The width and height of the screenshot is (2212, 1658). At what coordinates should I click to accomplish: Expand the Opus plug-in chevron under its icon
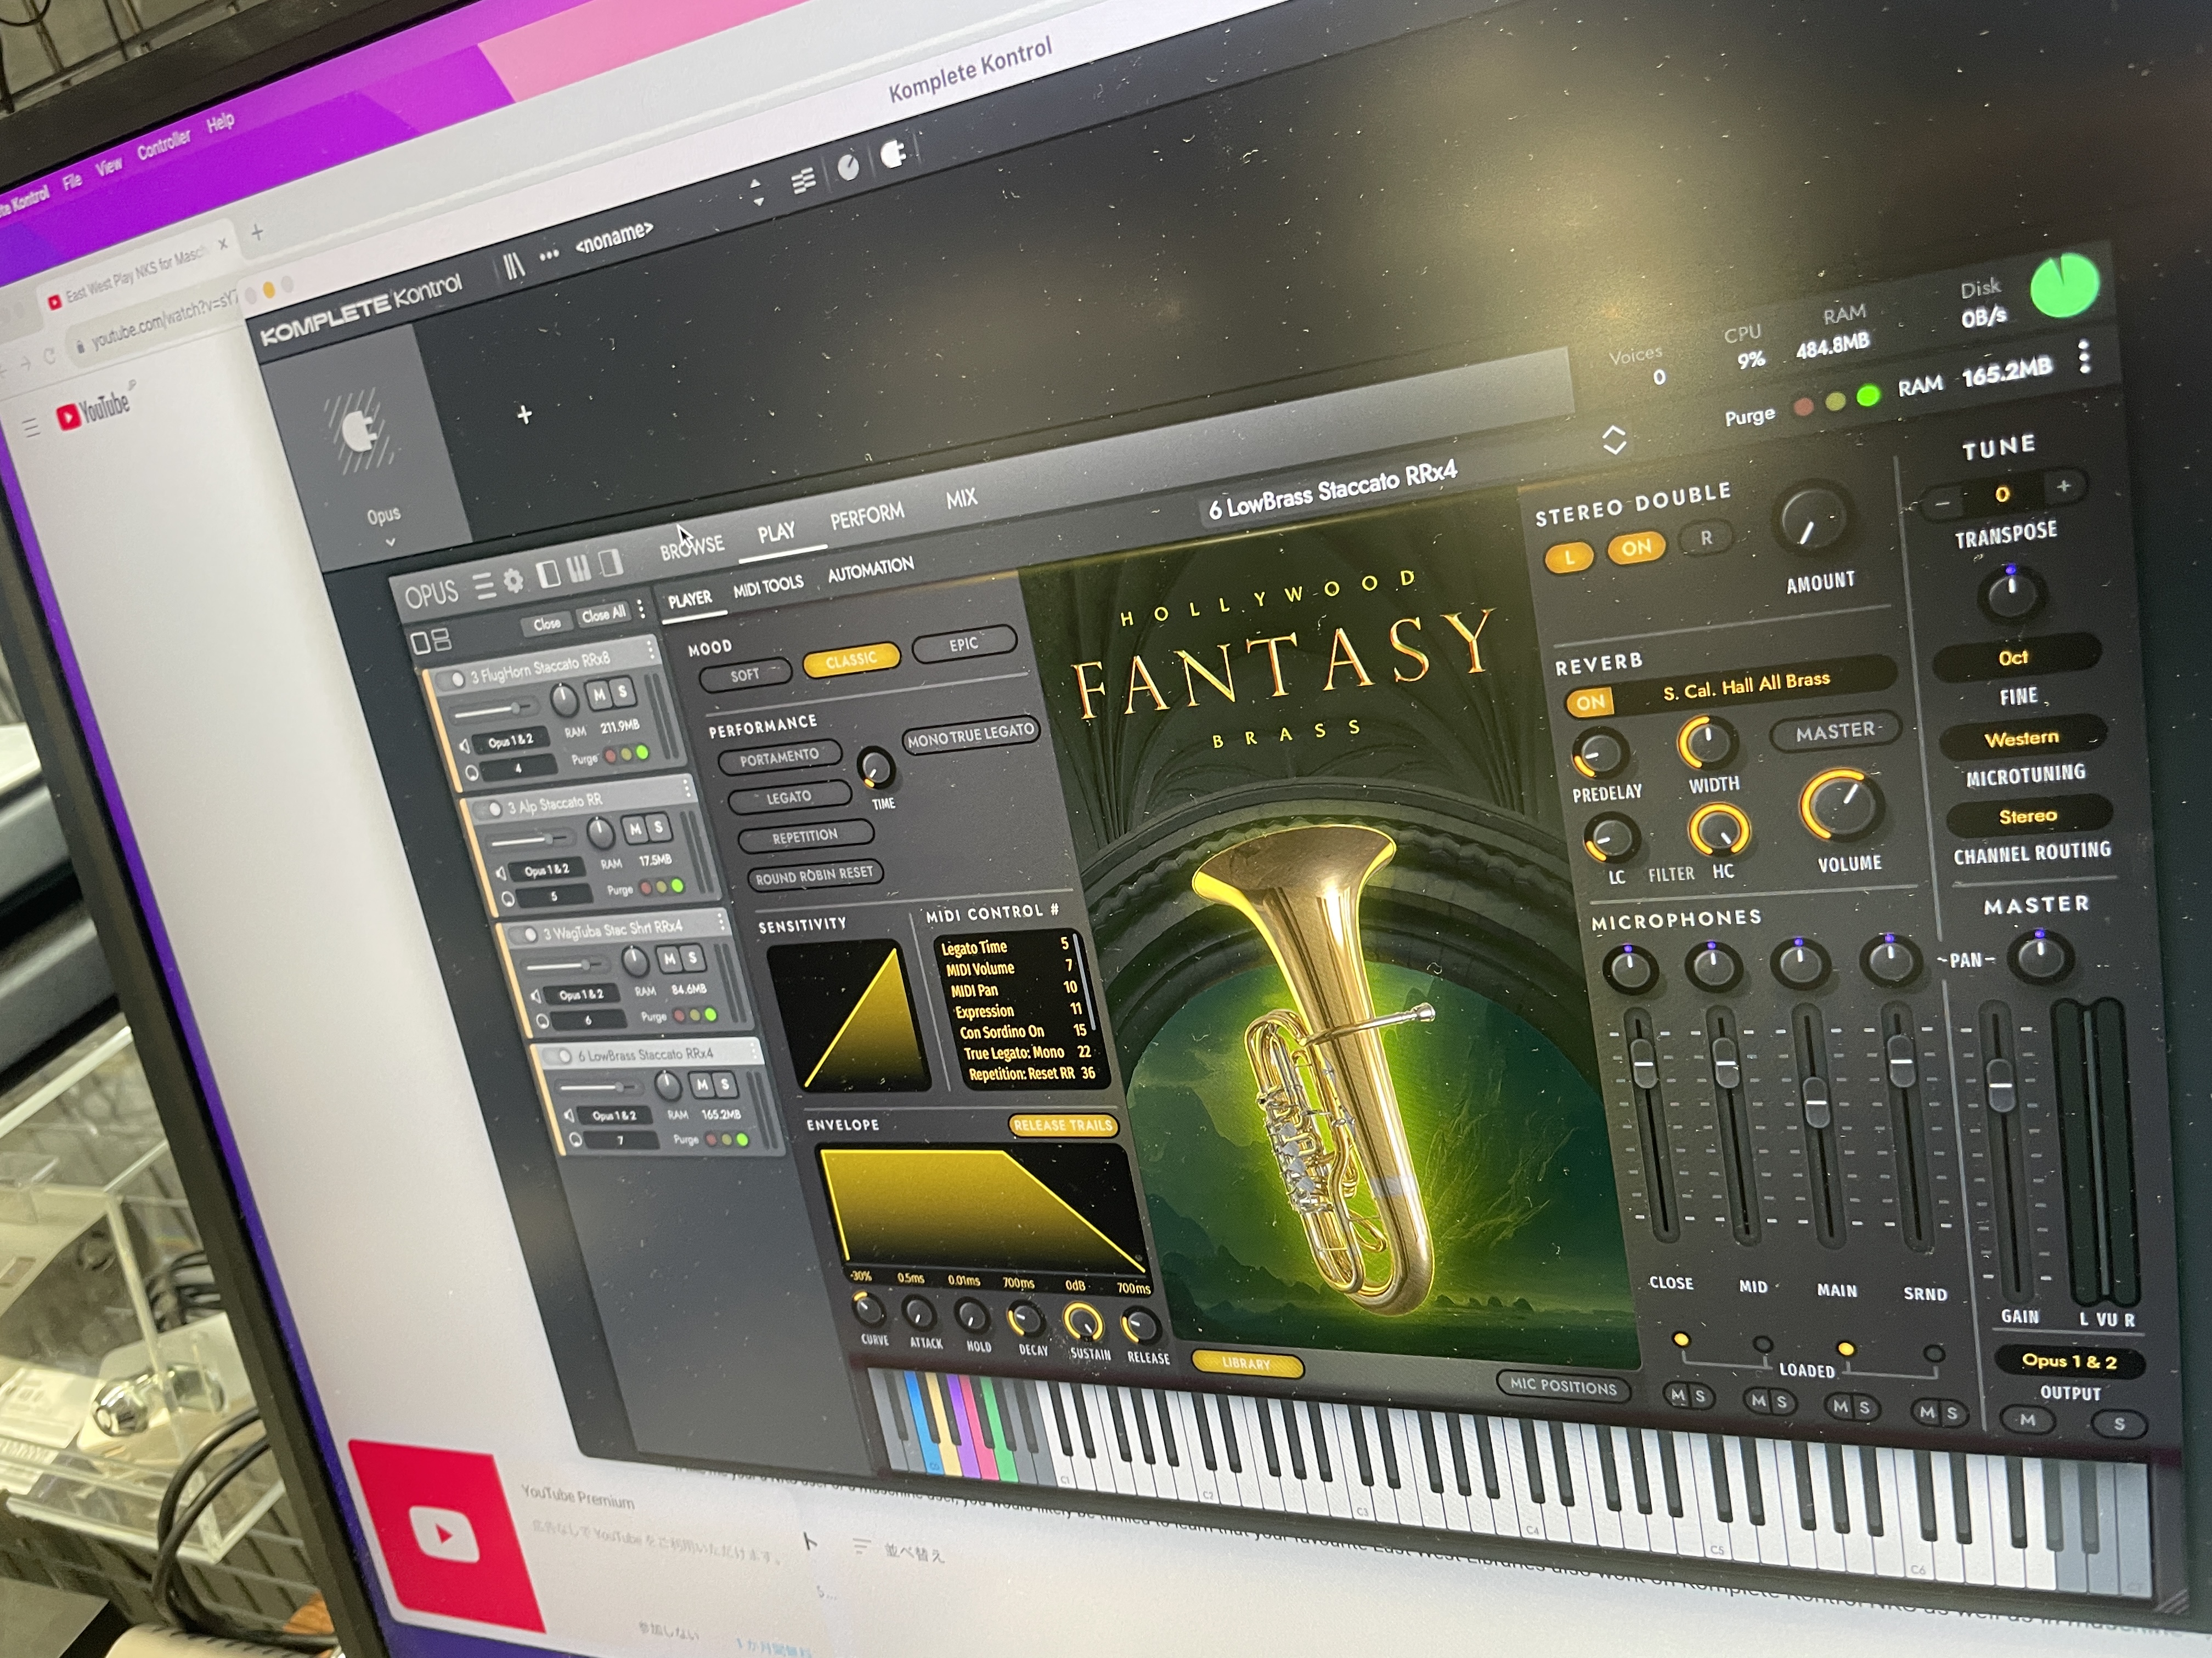[390, 542]
